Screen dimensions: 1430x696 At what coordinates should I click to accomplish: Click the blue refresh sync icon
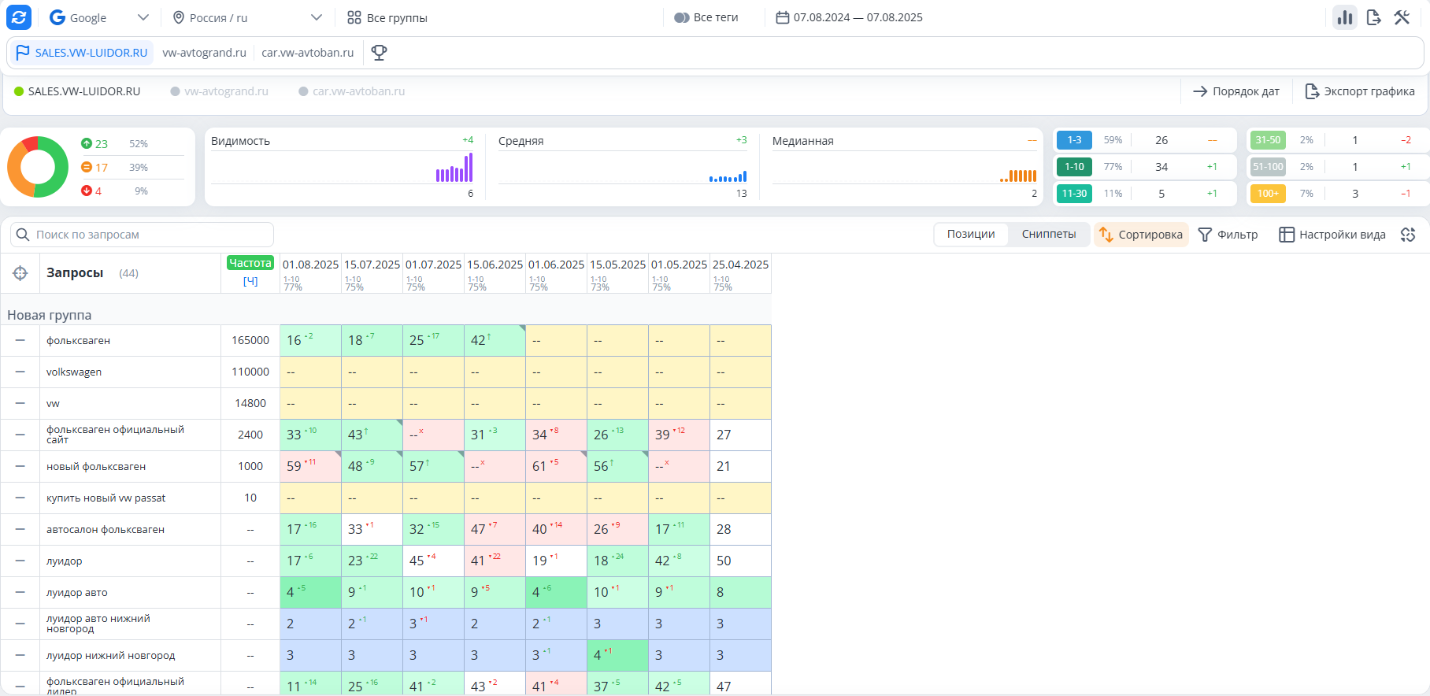click(x=19, y=17)
